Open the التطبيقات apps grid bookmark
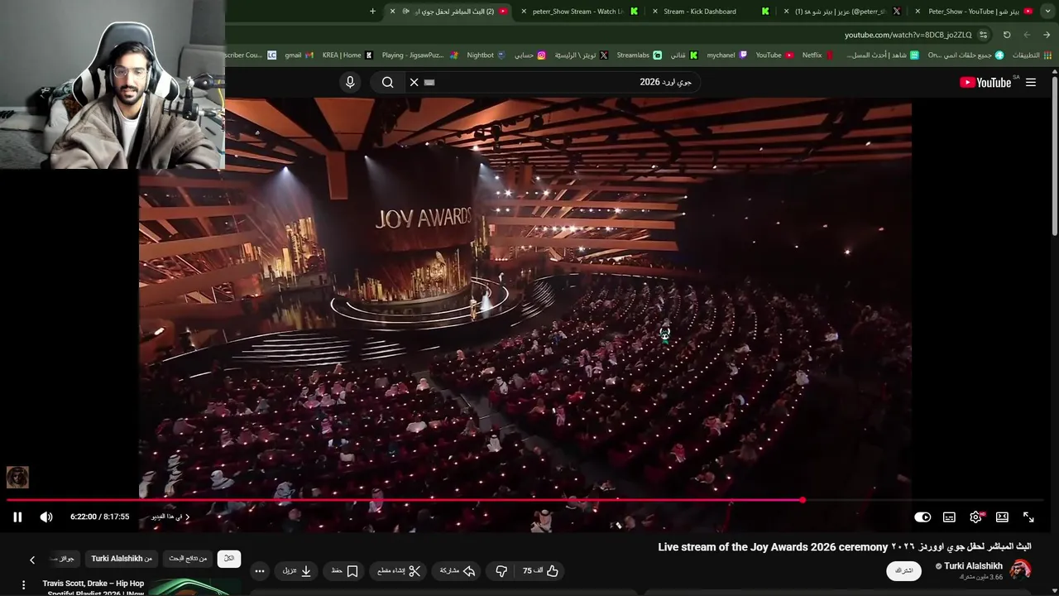The height and width of the screenshot is (596, 1059). pos(1032,55)
